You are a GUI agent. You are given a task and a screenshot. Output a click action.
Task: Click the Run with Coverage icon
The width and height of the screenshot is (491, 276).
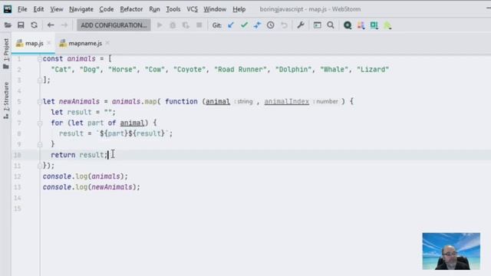coord(186,25)
